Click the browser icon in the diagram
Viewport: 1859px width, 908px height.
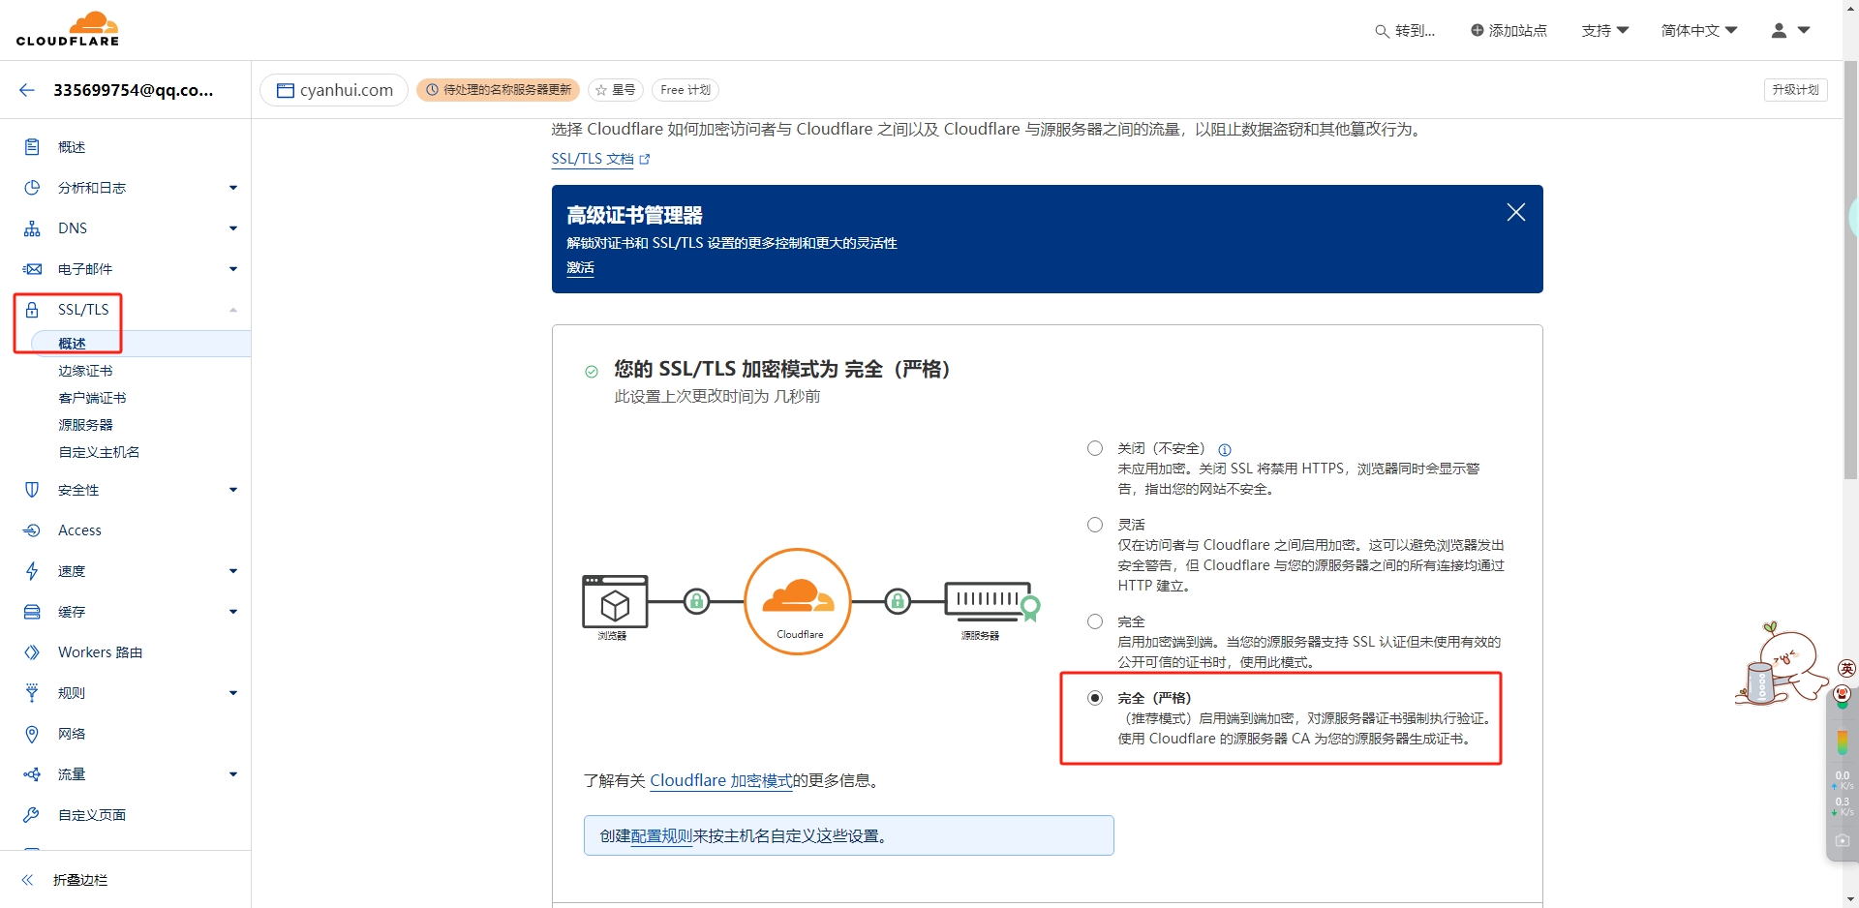tap(615, 602)
